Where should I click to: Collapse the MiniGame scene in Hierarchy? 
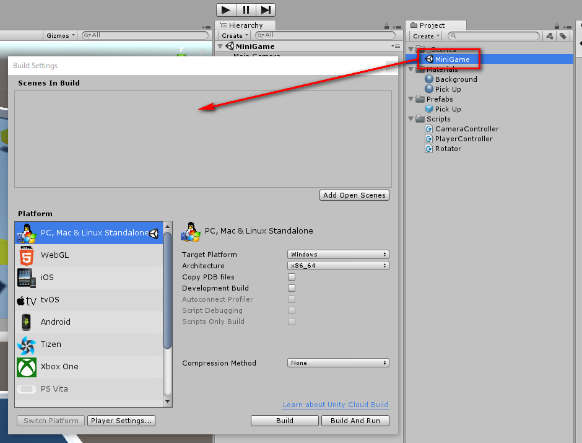[x=220, y=46]
